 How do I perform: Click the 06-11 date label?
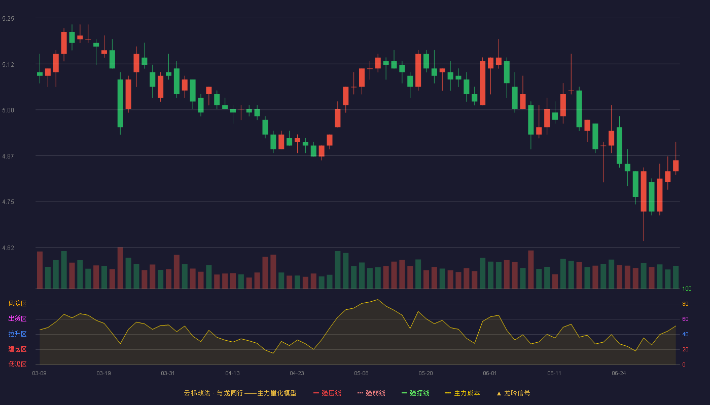coord(554,373)
